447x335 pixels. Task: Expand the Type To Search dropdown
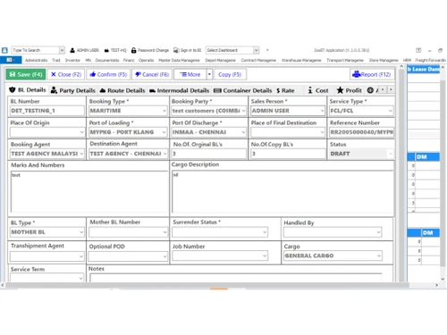pyautogui.click(x=62, y=50)
